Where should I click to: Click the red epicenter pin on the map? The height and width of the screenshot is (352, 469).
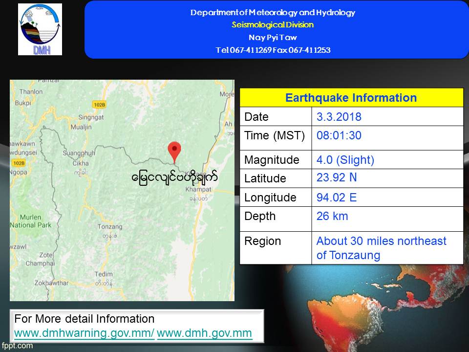click(x=174, y=153)
